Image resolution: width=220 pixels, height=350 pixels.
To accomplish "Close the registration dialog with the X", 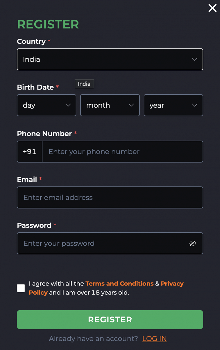I will tap(212, 8).
